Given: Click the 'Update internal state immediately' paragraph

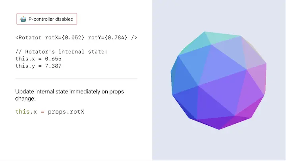Looking at the screenshot, I should click(70, 95).
